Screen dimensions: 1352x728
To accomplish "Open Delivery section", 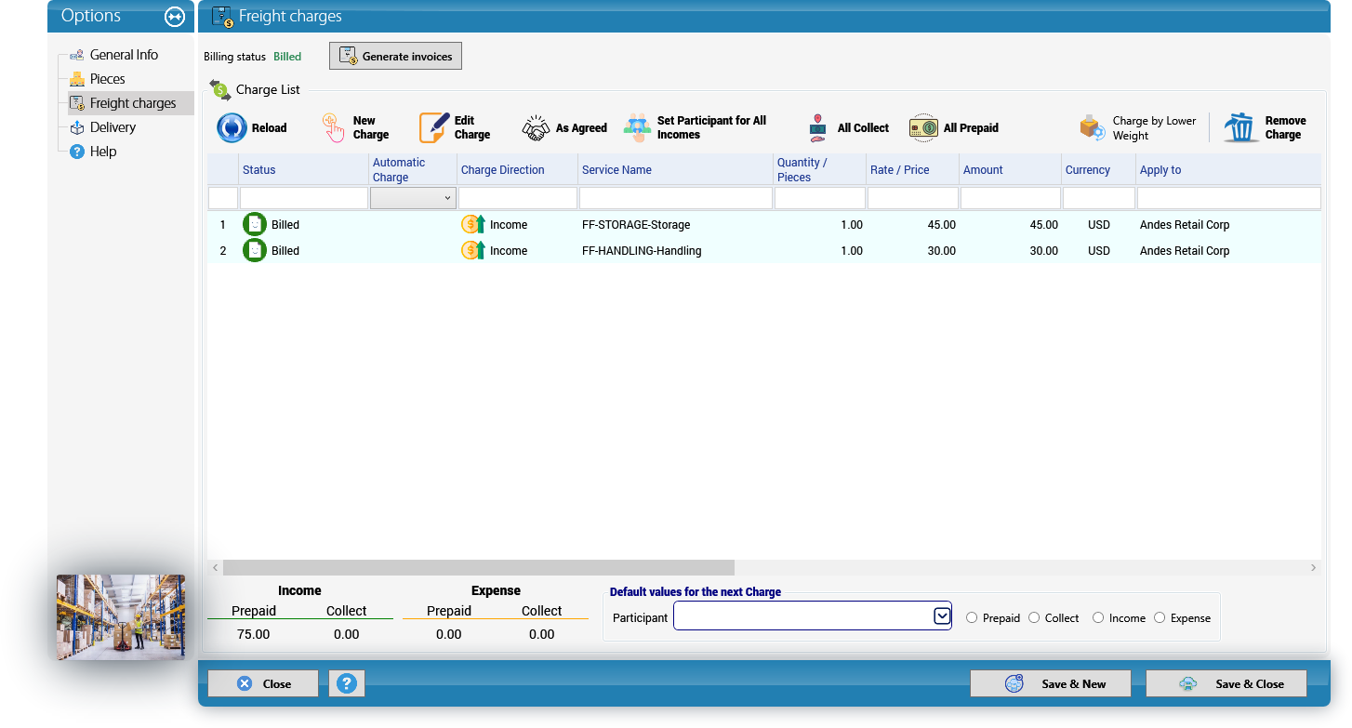I will pyautogui.click(x=113, y=127).
